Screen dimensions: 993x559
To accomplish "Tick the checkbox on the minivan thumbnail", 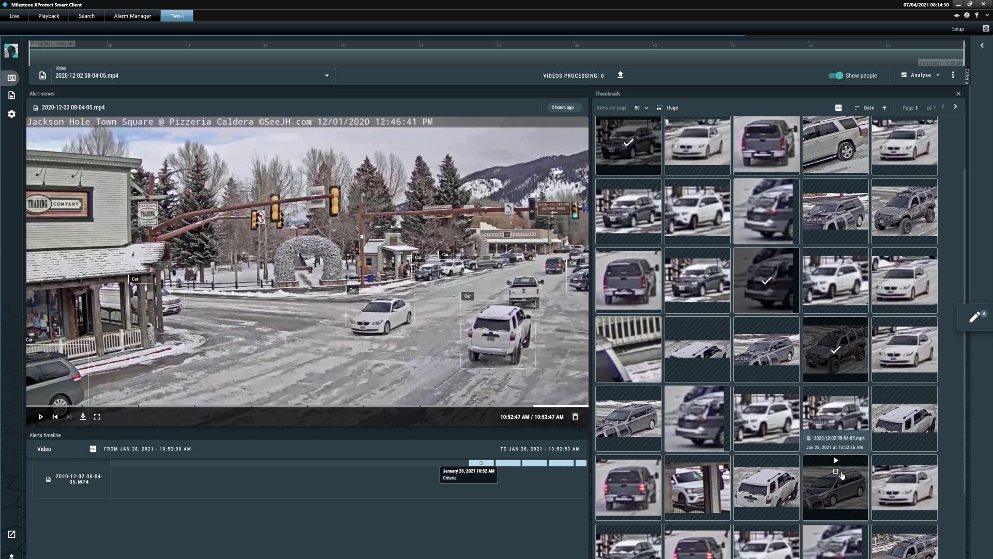I will (x=836, y=472).
